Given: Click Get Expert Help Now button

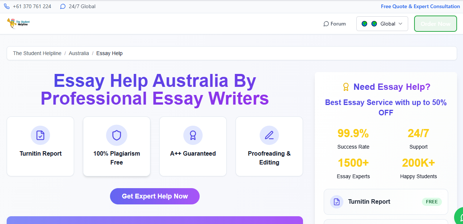Looking at the screenshot, I should [155, 196].
